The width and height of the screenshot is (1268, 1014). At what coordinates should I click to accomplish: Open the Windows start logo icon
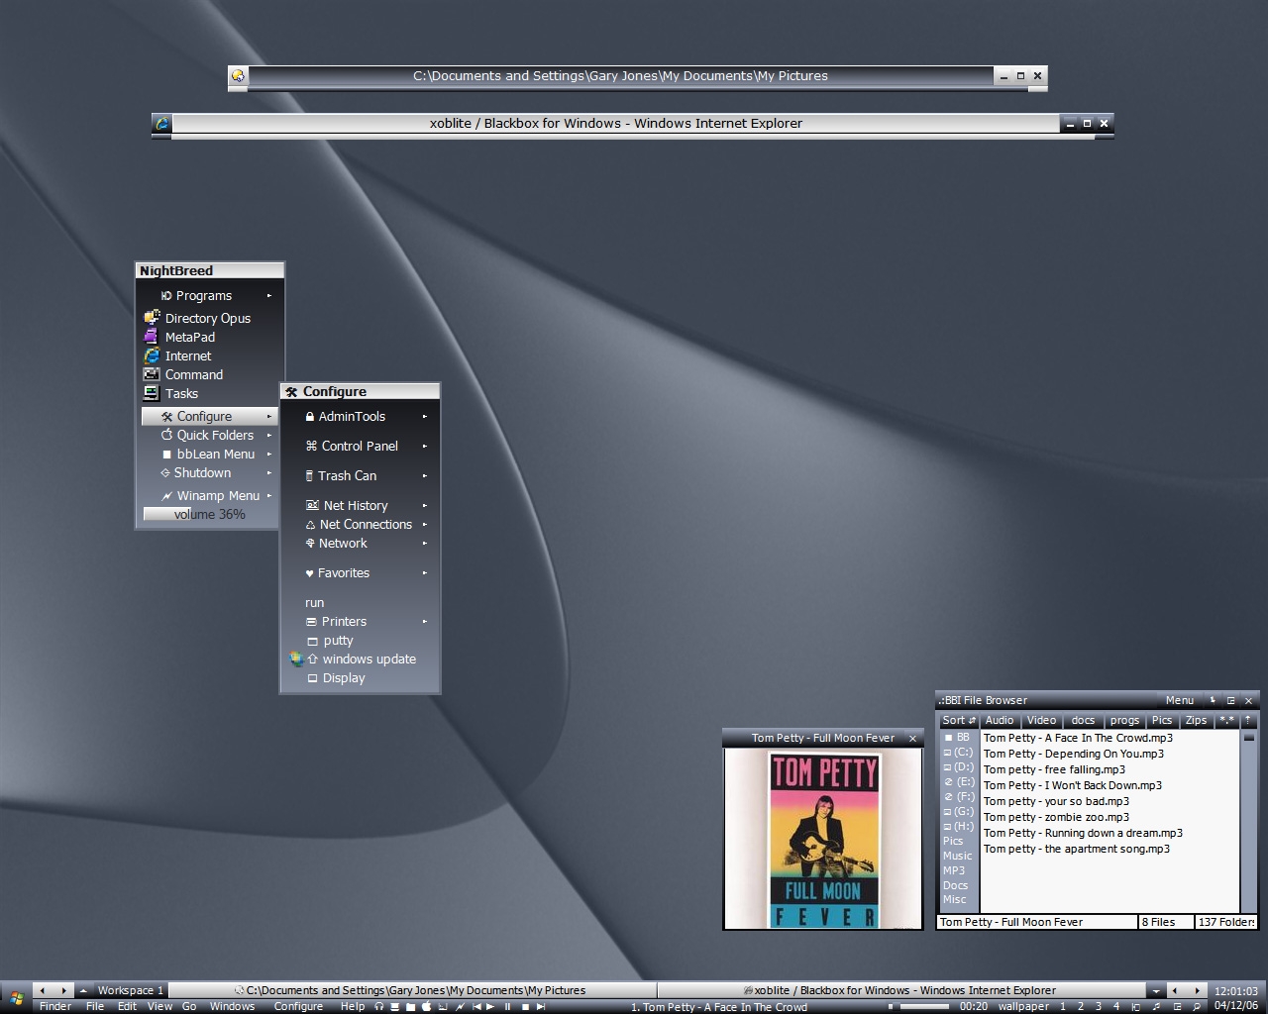coord(17,997)
